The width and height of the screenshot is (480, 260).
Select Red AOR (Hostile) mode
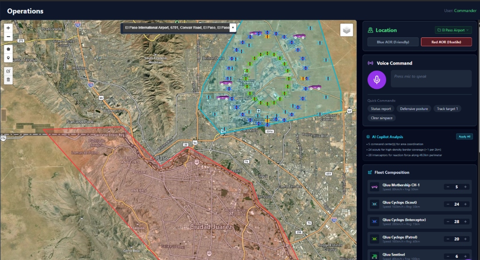click(446, 42)
